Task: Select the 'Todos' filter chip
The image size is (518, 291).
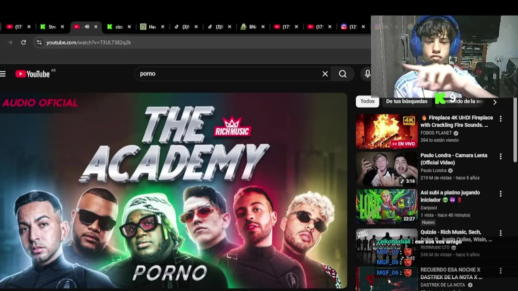Action: click(x=367, y=101)
